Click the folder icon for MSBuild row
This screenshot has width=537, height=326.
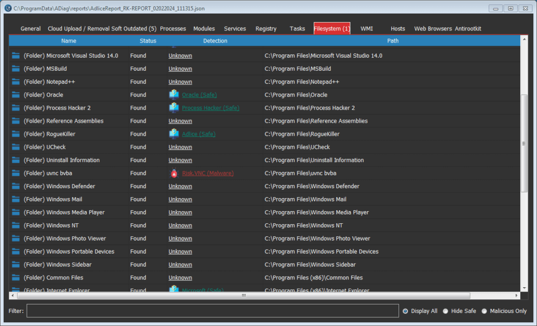pyautogui.click(x=16, y=69)
